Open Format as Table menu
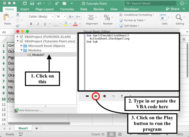This screenshot has height=137, width=189. tap(132, 20)
